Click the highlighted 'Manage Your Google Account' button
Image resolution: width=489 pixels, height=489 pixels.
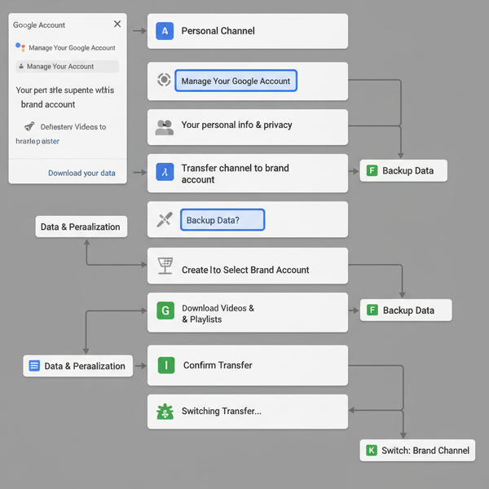click(x=236, y=81)
